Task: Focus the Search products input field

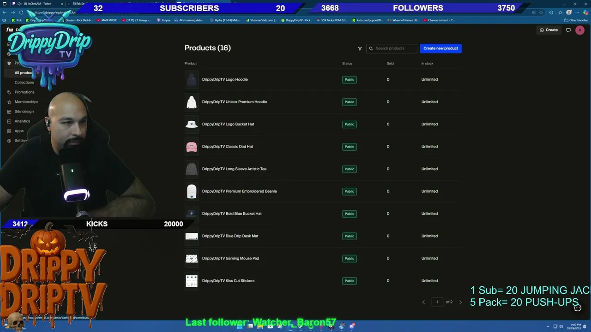Action: tap(392, 48)
